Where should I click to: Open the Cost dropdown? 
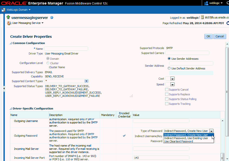click(172, 79)
